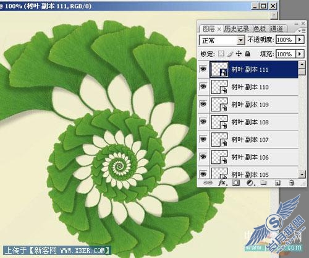Enable lock transparent pixels checkbox
The image size is (309, 258).
pyautogui.click(x=221, y=54)
